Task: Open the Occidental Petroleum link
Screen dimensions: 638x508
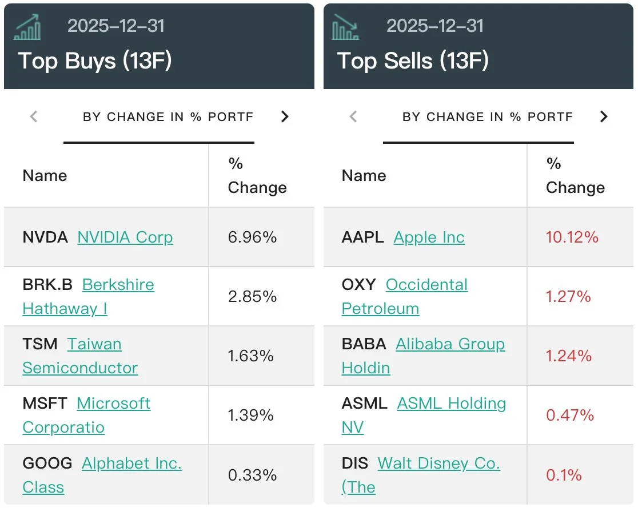Action: click(x=426, y=285)
